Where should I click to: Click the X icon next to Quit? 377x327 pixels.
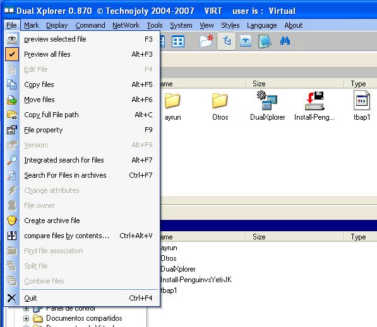click(x=11, y=298)
